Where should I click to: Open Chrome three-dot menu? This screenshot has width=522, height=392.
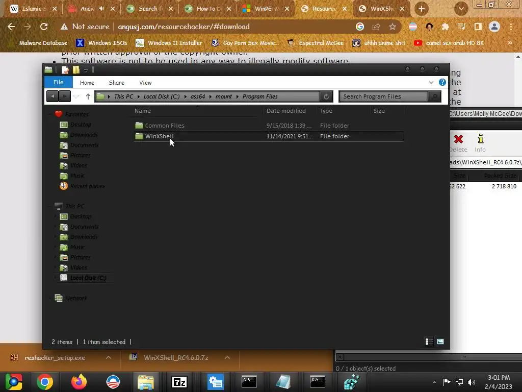[511, 27]
